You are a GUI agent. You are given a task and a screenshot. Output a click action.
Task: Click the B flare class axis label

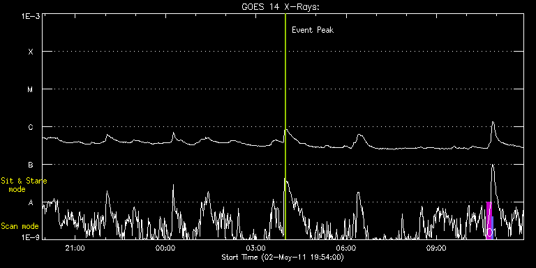pyautogui.click(x=31, y=165)
